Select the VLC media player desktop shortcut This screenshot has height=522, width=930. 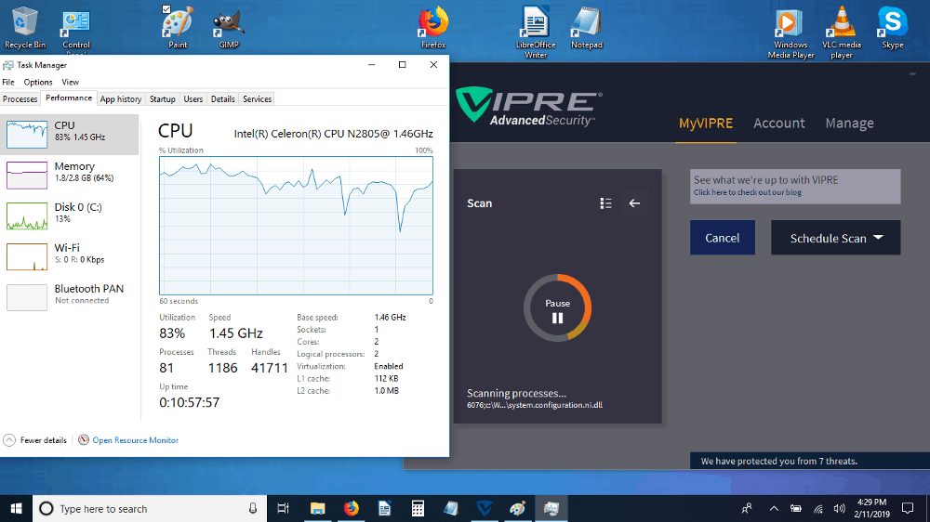click(x=841, y=33)
